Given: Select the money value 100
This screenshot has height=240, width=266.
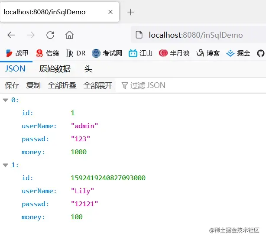Looking at the screenshot, I should point(77,217).
